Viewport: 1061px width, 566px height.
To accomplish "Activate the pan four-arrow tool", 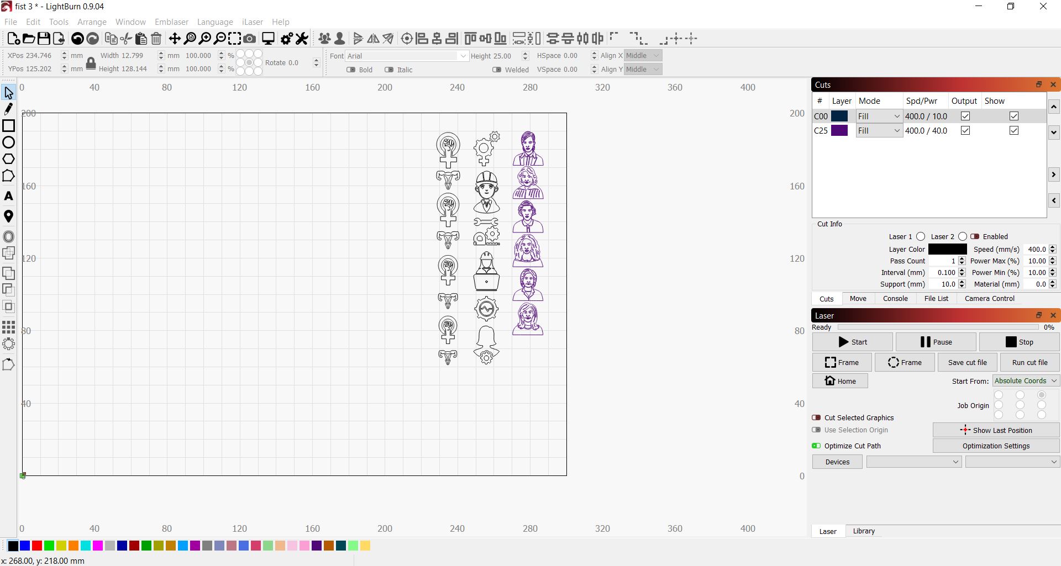I will point(175,39).
